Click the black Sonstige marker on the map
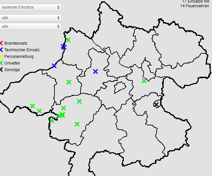The image size is (212, 176). tap(156, 104)
